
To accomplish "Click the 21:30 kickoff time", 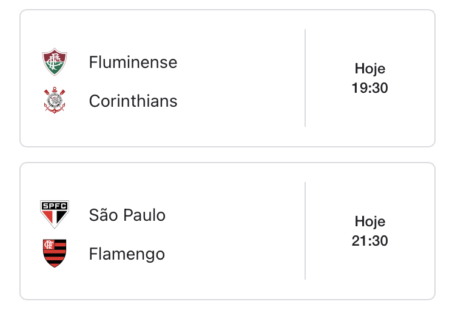I will point(369,241).
